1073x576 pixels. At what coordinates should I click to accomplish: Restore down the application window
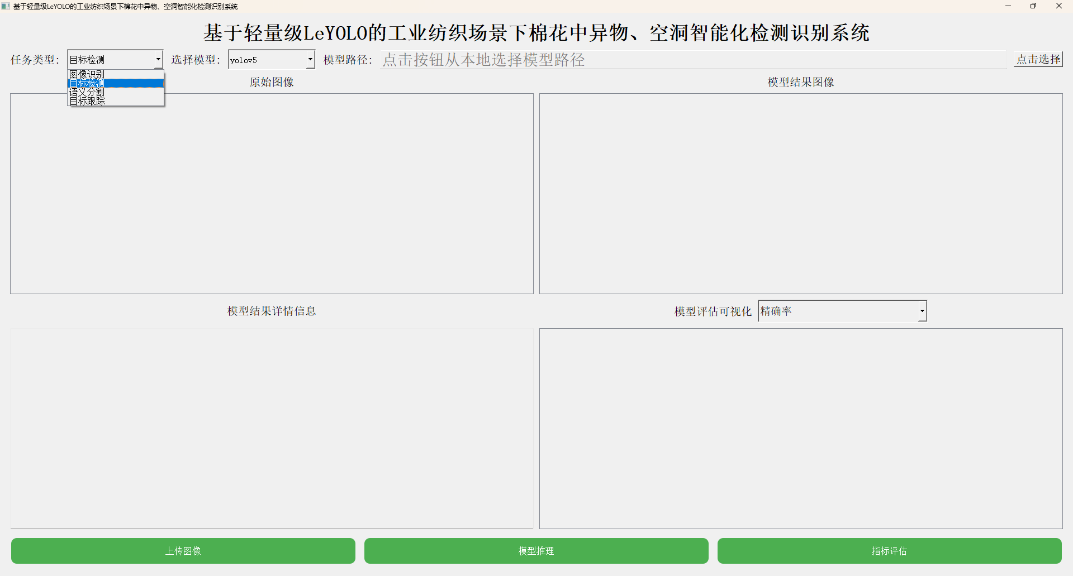(x=1033, y=6)
